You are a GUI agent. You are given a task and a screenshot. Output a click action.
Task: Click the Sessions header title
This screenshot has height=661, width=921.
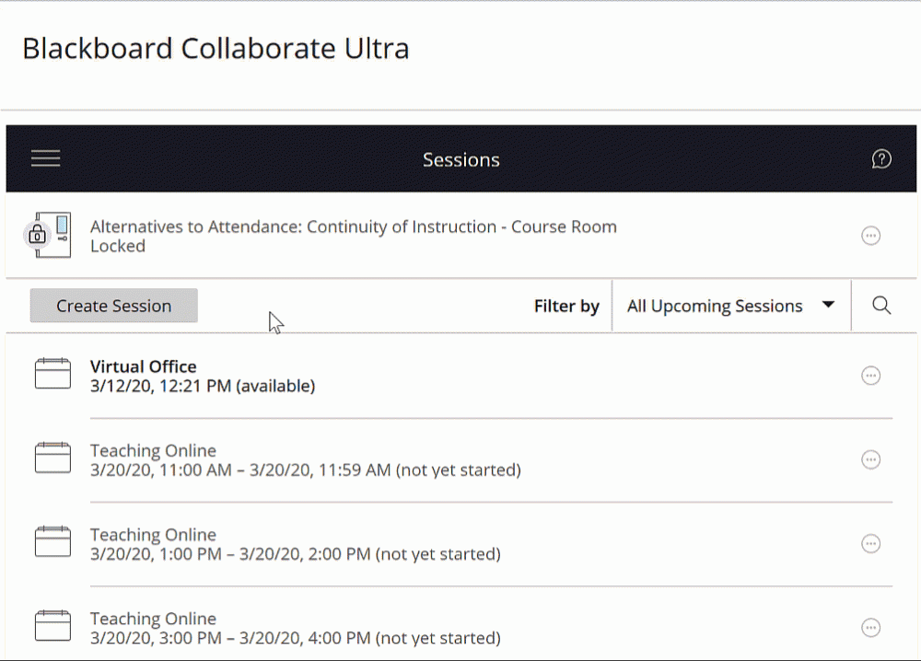point(460,160)
